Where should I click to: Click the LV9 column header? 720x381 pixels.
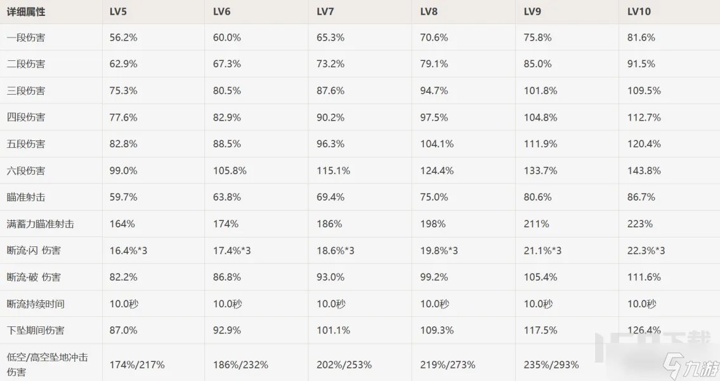pyautogui.click(x=533, y=11)
